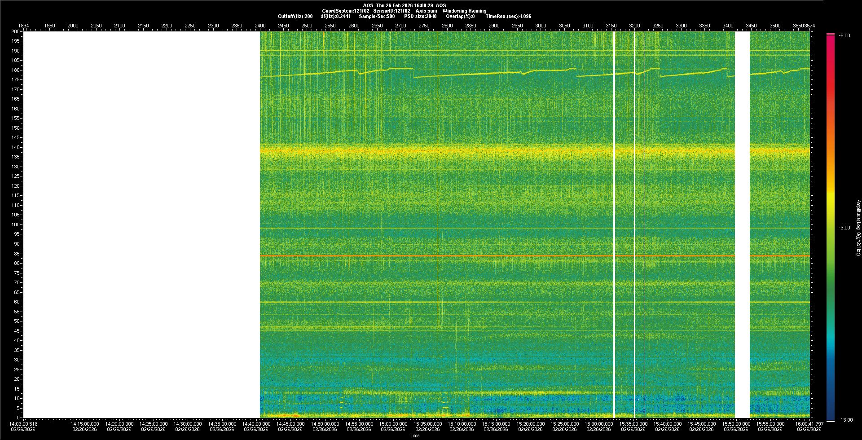Viewport: 862px width, 440px height.
Task: Click the 3000 tick on the top axis
Action: point(541,26)
